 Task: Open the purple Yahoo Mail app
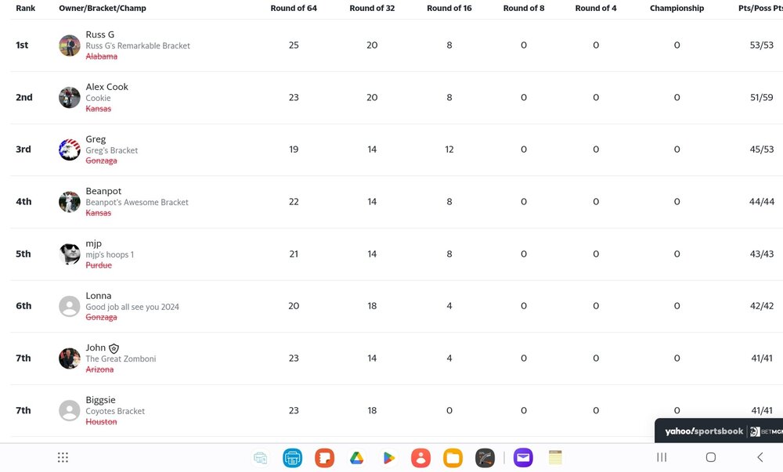pyautogui.click(x=523, y=458)
